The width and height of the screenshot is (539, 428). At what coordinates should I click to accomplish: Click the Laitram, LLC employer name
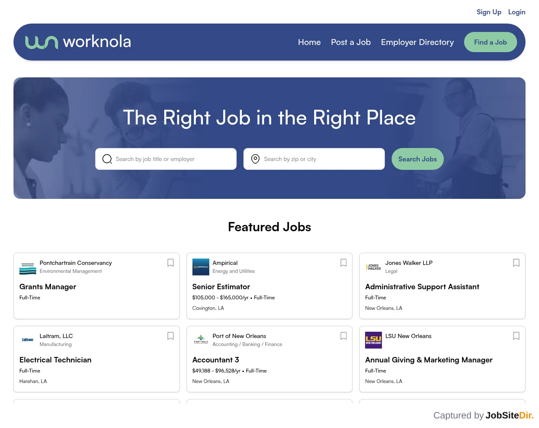56,336
